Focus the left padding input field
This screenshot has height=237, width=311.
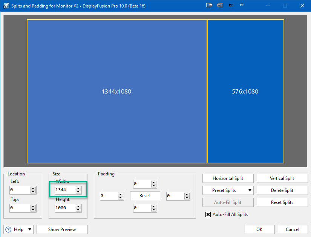(109, 196)
